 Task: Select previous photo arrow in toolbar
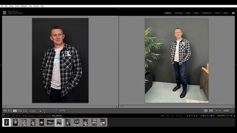[x=217, y=111]
